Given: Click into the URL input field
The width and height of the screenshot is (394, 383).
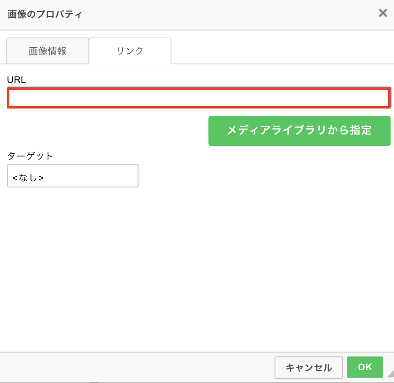Looking at the screenshot, I should click(199, 98).
